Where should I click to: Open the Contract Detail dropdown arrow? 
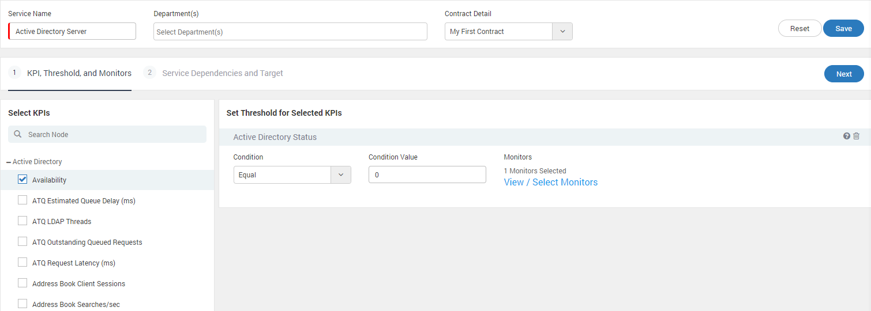click(562, 32)
